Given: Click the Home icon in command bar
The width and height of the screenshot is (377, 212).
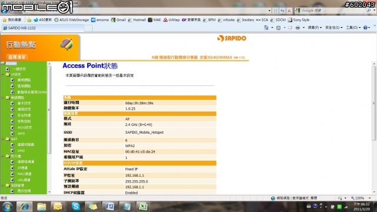Looking at the screenshot, I should point(266,28).
